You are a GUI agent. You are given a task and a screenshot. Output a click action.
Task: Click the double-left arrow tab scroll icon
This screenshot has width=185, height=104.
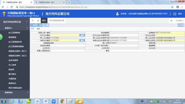coord(38,21)
